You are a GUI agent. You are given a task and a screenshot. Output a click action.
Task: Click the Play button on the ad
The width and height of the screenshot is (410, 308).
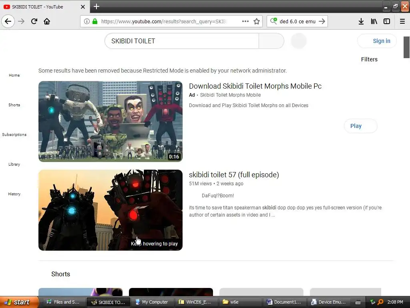pos(361,126)
